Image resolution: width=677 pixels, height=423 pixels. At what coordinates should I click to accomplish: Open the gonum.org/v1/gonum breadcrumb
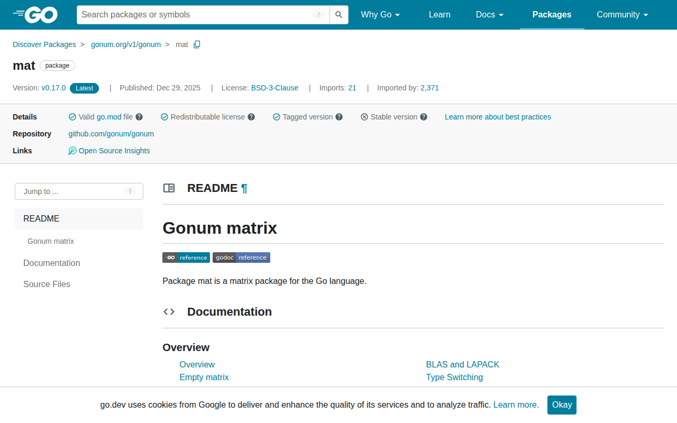[x=126, y=44]
